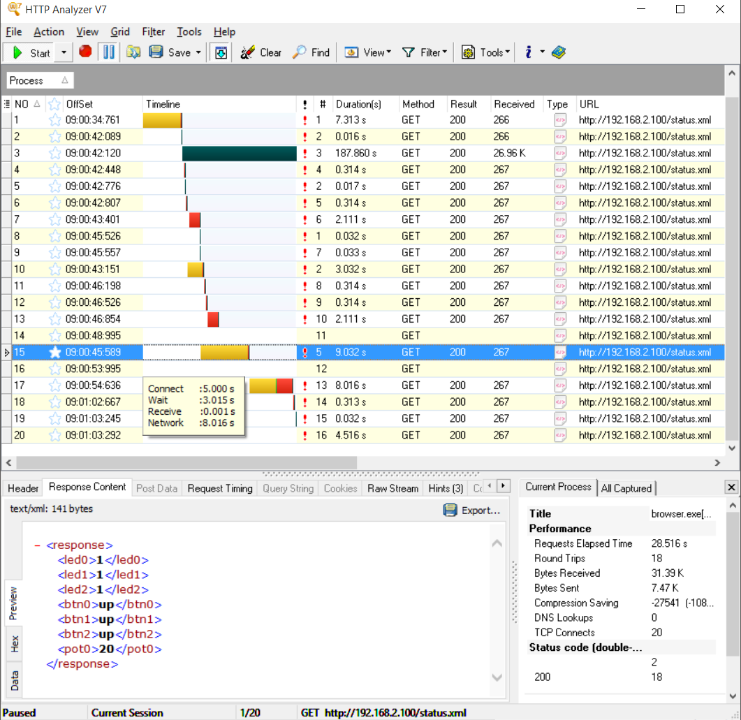Screen dimensions: 741x720
Task: Toggle the star on row 7
Action: (x=54, y=220)
